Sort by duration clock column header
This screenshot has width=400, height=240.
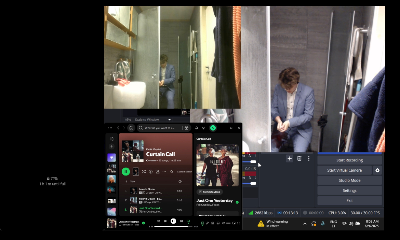[x=180, y=182]
